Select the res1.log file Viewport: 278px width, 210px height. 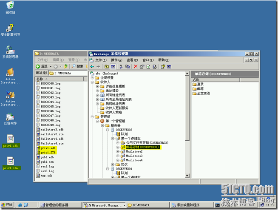[x=45, y=167]
